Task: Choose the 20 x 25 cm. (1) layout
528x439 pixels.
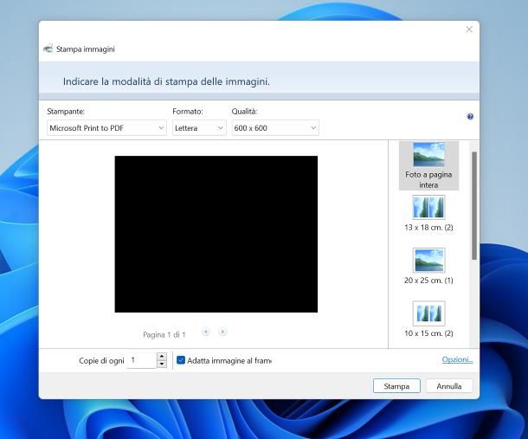Action: (x=428, y=267)
